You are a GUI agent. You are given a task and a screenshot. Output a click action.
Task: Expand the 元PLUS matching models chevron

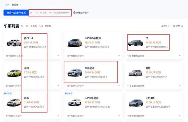tap(180, 115)
